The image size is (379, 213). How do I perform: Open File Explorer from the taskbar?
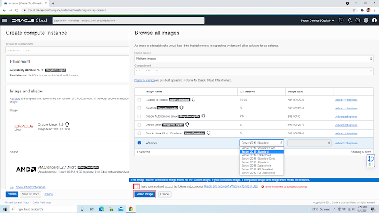click(x=111, y=209)
